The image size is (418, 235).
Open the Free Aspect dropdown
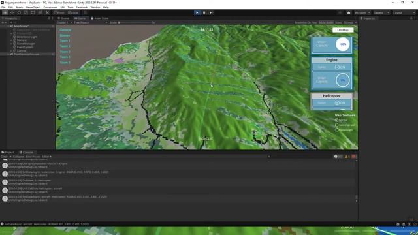coord(91,22)
